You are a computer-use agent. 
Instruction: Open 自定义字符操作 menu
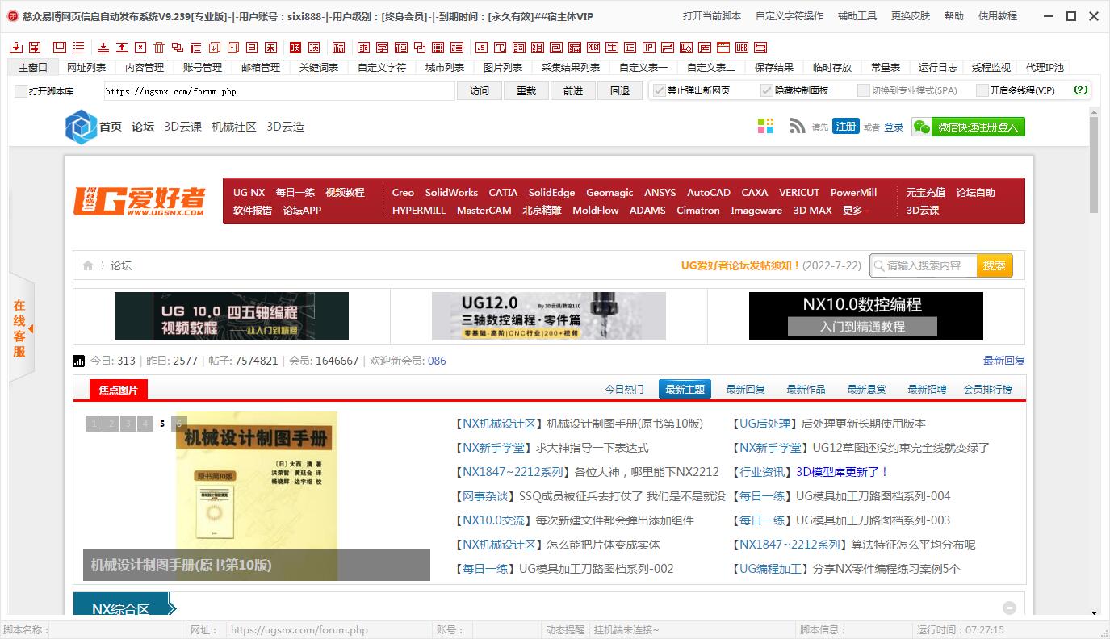(790, 16)
